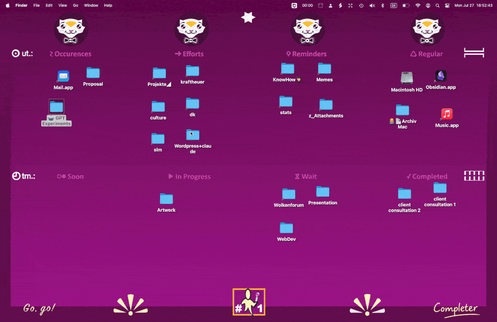Screen dimensions: 497x322
Task: Select the dk folder
Action: pos(192,103)
